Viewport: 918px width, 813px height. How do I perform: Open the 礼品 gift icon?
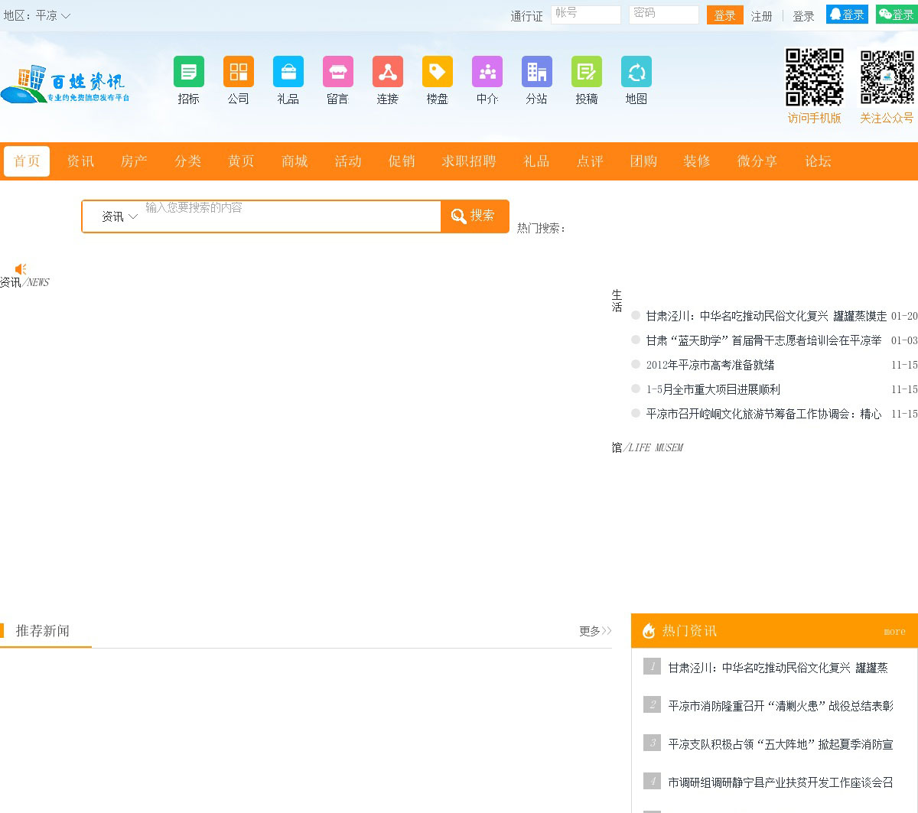click(288, 72)
